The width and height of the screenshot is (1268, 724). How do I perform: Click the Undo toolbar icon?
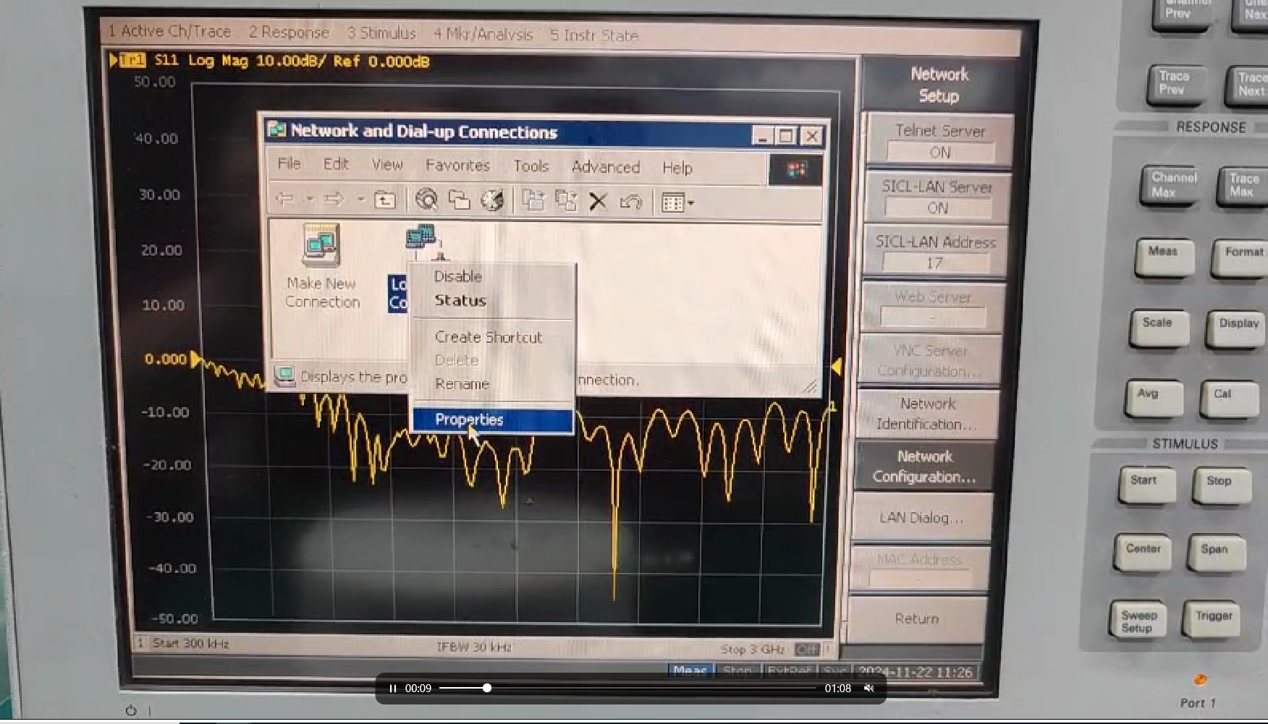[630, 202]
